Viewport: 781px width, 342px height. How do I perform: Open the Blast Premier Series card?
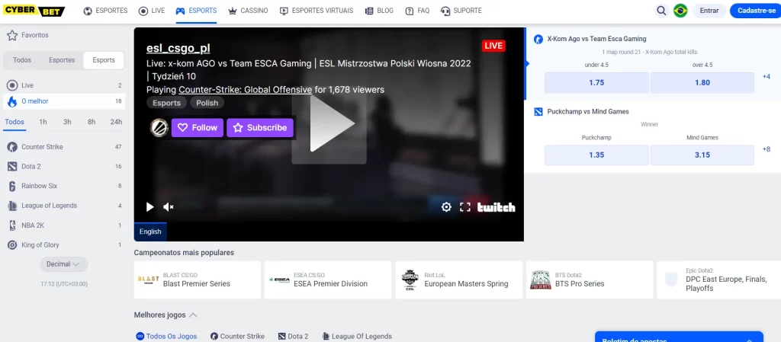[x=198, y=280]
